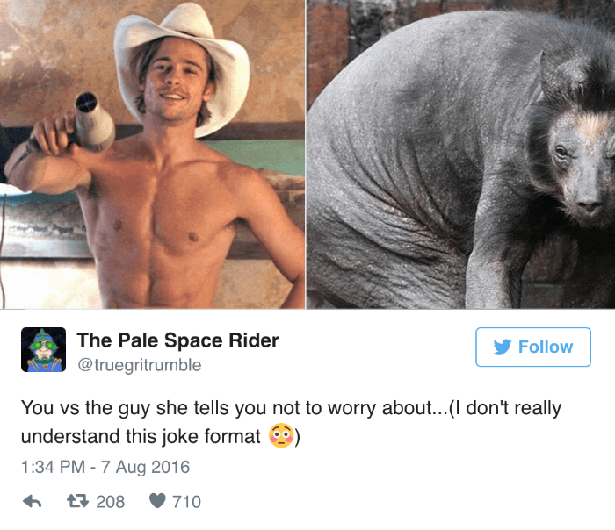615x530 pixels.
Task: View the 208 retweets count
Action: pos(111,502)
